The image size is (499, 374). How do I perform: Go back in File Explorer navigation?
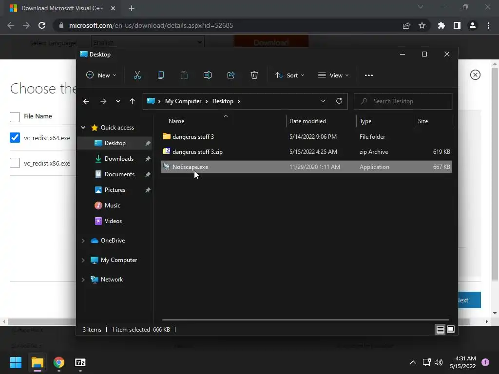coord(86,101)
